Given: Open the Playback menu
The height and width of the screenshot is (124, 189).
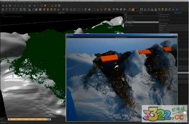Looking at the screenshot, I should (36, 3).
